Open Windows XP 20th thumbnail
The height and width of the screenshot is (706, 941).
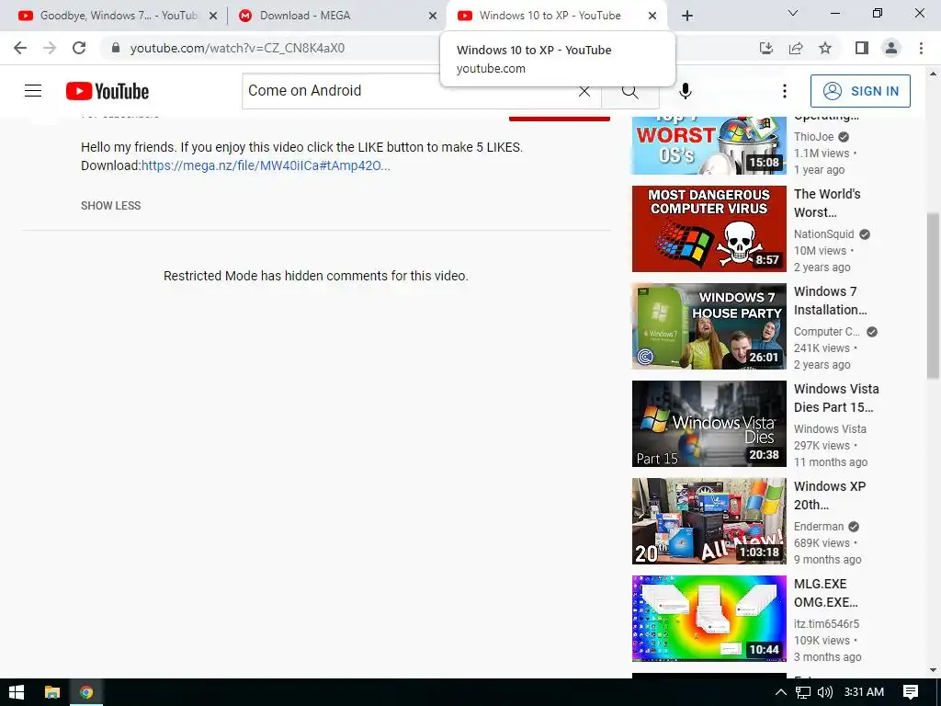point(709,521)
